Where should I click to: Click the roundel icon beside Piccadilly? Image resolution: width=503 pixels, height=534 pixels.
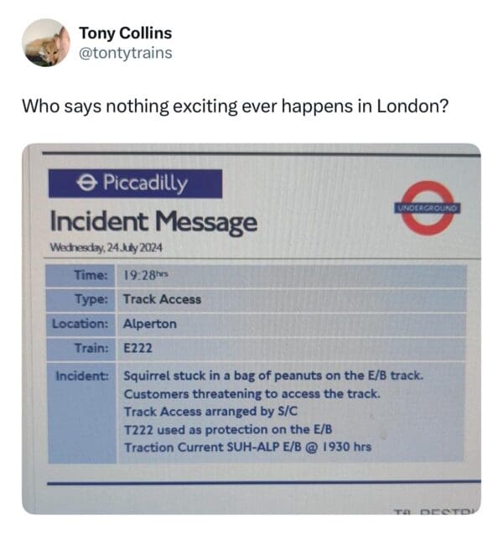point(85,183)
